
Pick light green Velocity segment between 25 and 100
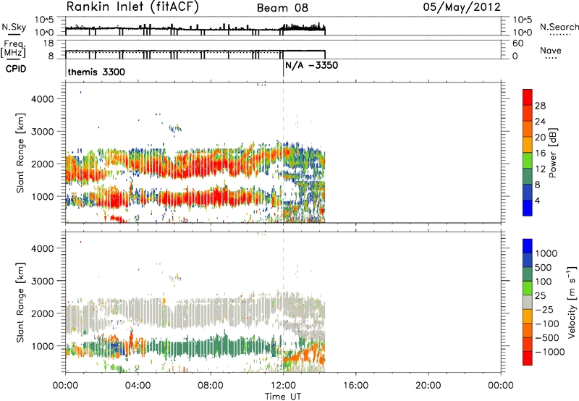(x=528, y=288)
